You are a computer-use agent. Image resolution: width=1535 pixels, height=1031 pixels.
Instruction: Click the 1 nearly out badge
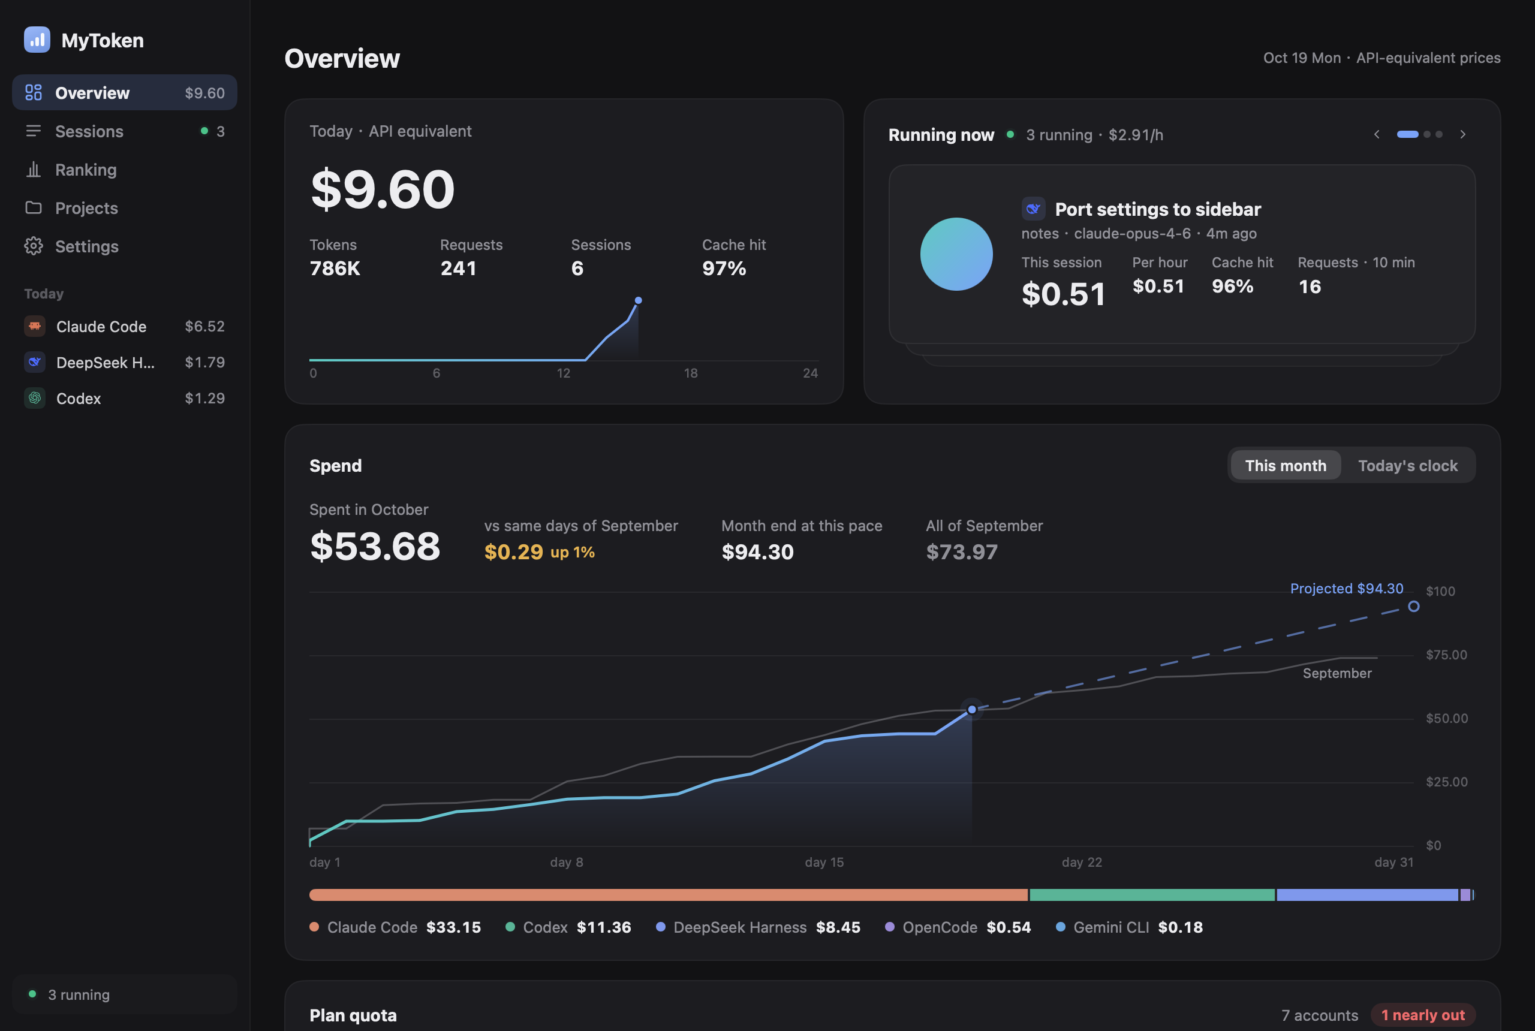(x=1422, y=1015)
